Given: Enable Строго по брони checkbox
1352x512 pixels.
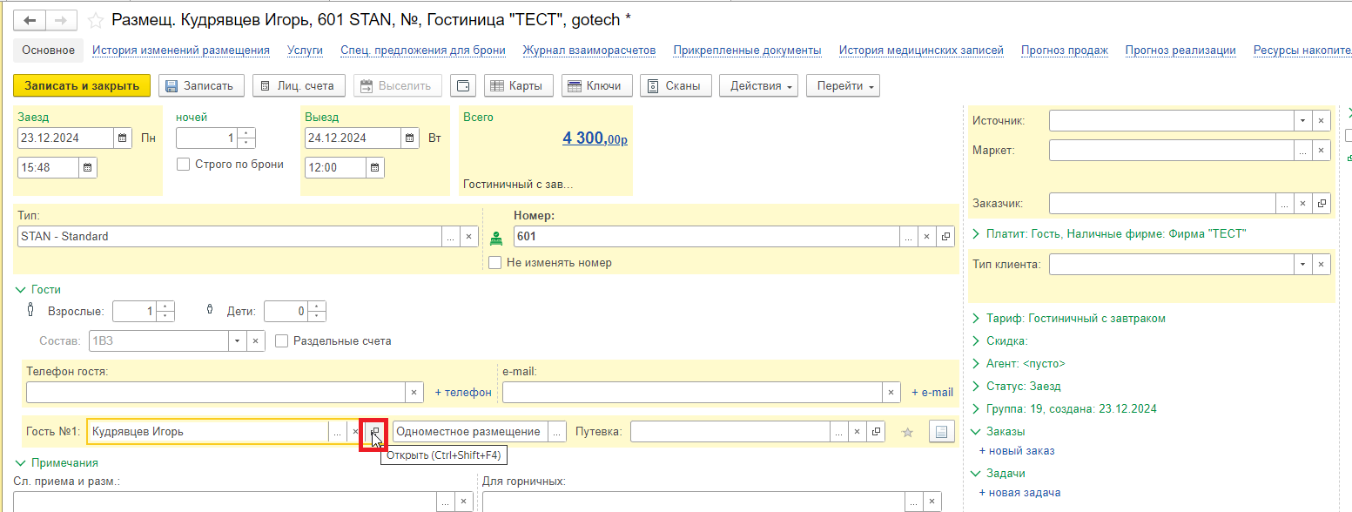Looking at the screenshot, I should [183, 164].
